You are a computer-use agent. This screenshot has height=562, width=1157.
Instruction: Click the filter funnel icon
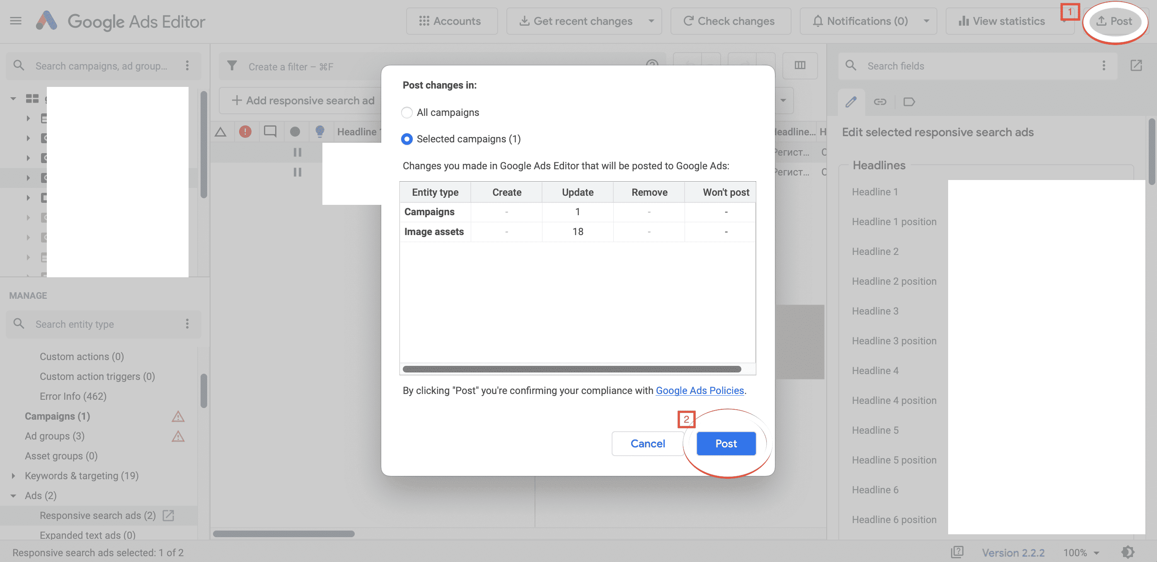click(x=232, y=66)
